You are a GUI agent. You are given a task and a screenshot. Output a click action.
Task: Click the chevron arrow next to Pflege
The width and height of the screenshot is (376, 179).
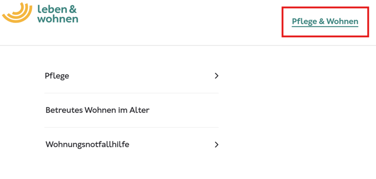216,76
